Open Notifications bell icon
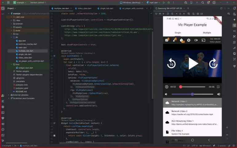 (234, 8)
